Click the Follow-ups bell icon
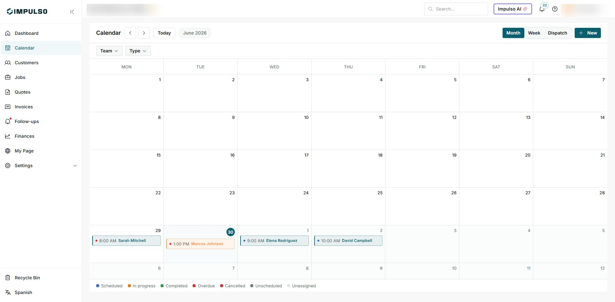The width and height of the screenshot is (615, 302). pos(8,121)
